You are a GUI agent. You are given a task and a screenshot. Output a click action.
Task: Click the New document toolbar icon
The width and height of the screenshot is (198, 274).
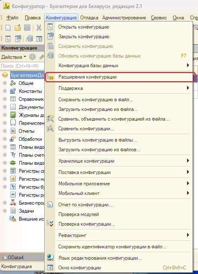[8, 28]
